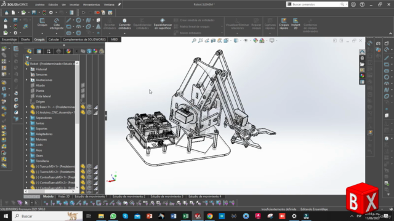Toggle visibility icon for Planta plane
The image size is (394, 221).
click(82, 91)
